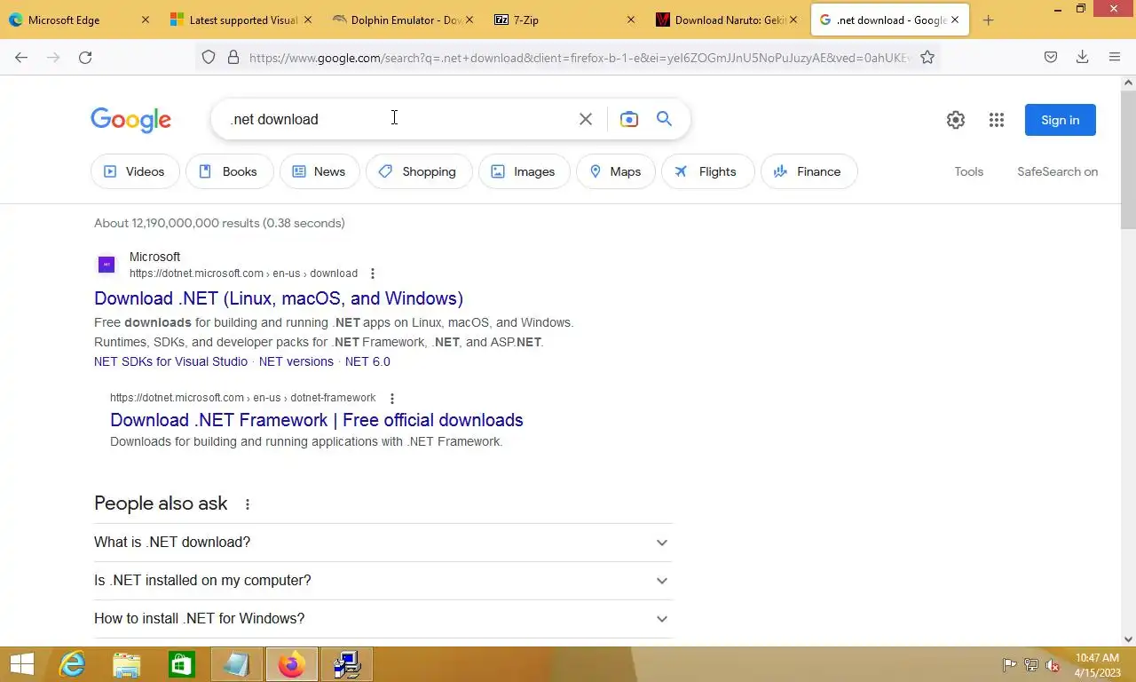Open the Firefox downloads panel
The image size is (1136, 682).
(1082, 57)
